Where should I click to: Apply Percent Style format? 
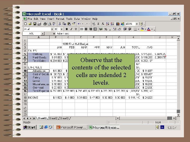[x=106, y=29]
